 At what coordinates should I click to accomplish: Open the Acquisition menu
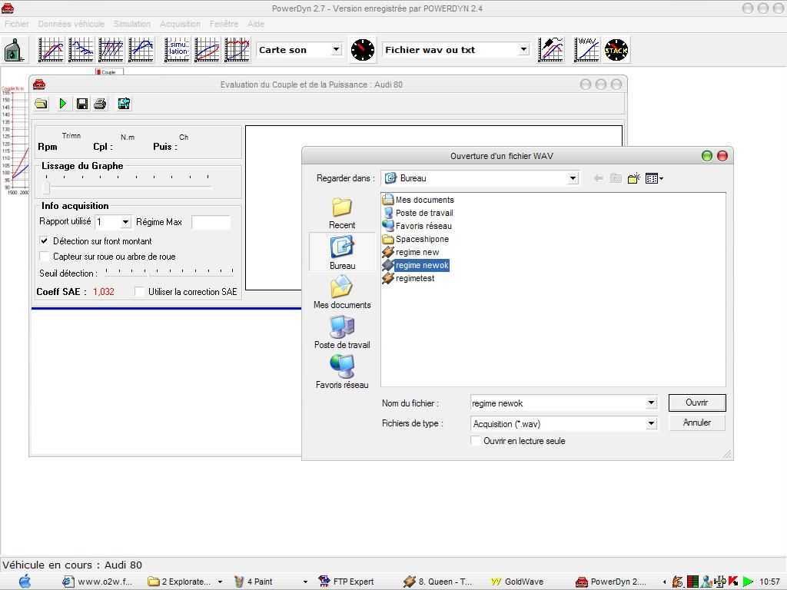[180, 24]
